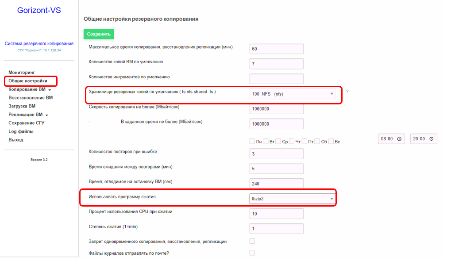This screenshot has height=261, width=451.
Task: Enable ban on simultaneous copy, restore, replication
Action: [x=252, y=241]
